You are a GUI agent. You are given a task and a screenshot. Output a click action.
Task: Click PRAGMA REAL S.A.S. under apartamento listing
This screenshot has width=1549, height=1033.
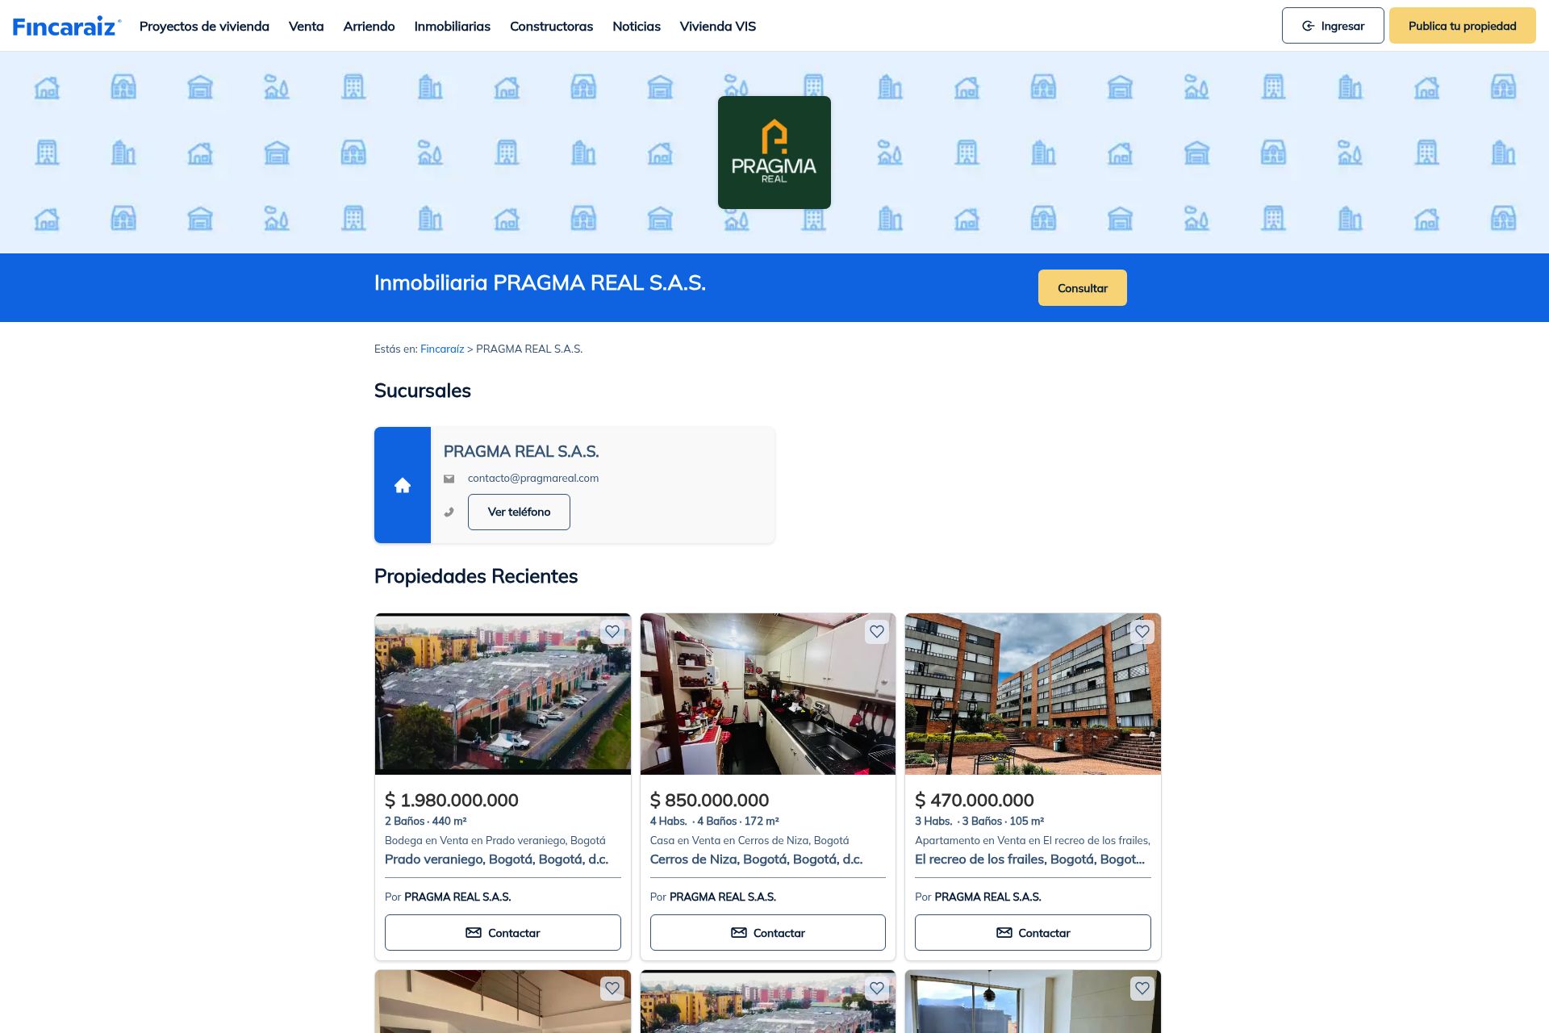(x=987, y=897)
